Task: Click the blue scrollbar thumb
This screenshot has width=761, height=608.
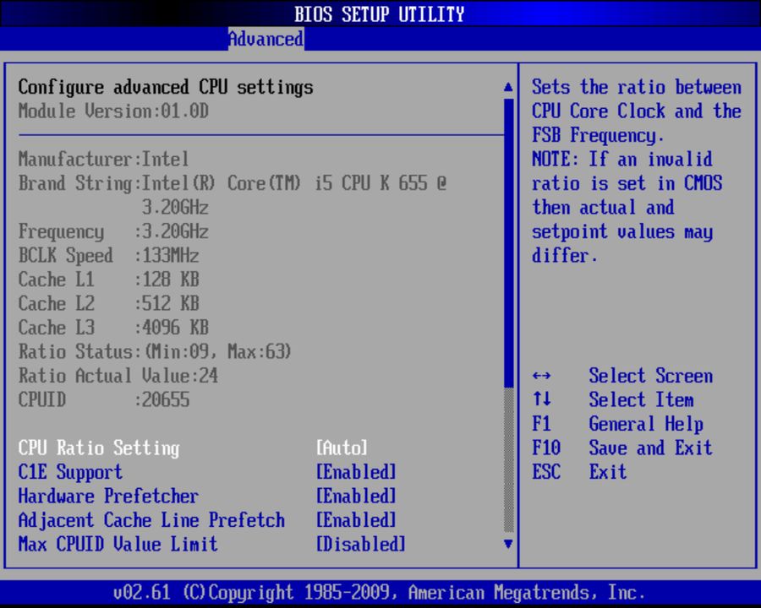Action: 509,242
